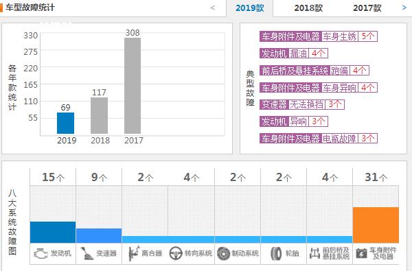
Task: Click the 9个 gearbox fault count
Action: click(x=99, y=178)
